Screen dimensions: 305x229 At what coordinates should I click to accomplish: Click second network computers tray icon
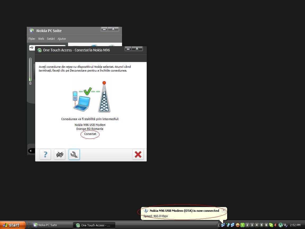coord(232,225)
